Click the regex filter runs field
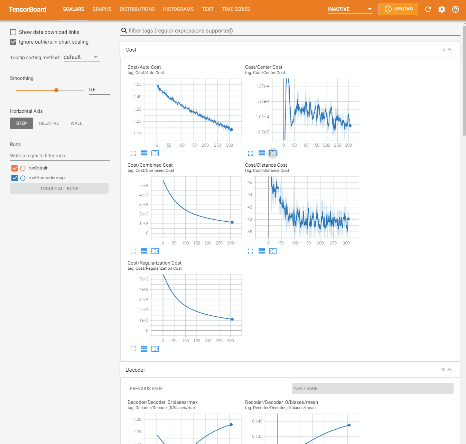466x444 pixels. pos(60,156)
